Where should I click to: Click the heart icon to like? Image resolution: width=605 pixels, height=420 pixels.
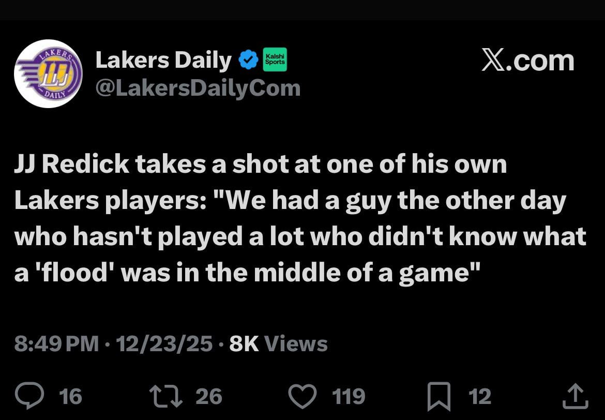(303, 396)
